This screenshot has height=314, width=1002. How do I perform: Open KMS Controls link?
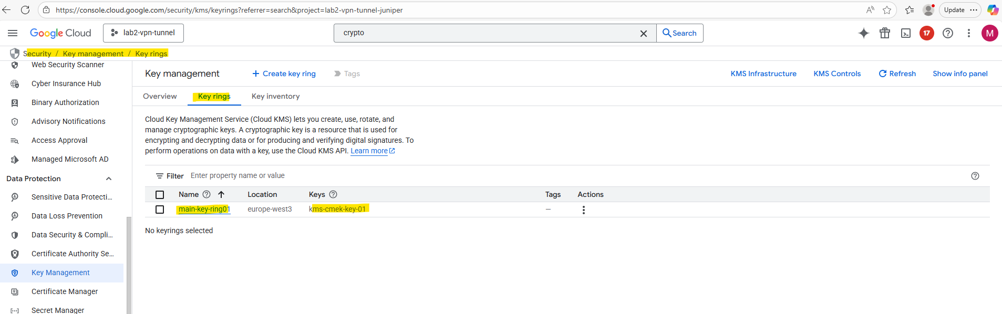[837, 74]
